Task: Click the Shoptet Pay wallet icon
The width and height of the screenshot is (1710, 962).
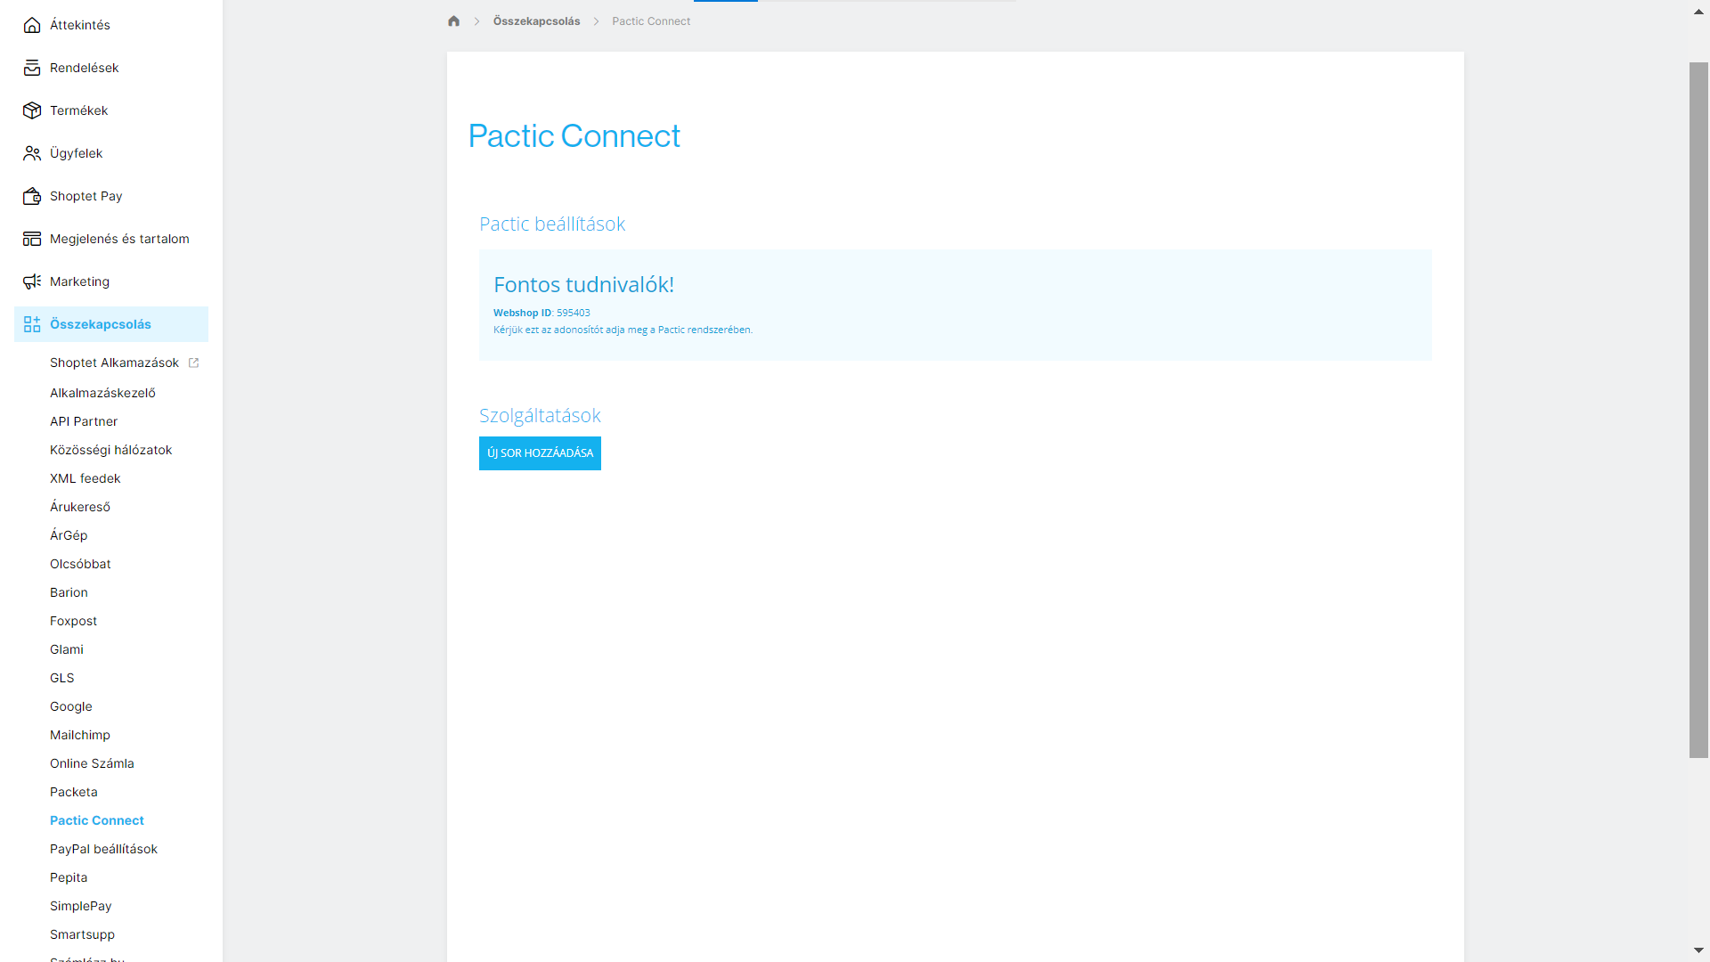Action: 32,196
